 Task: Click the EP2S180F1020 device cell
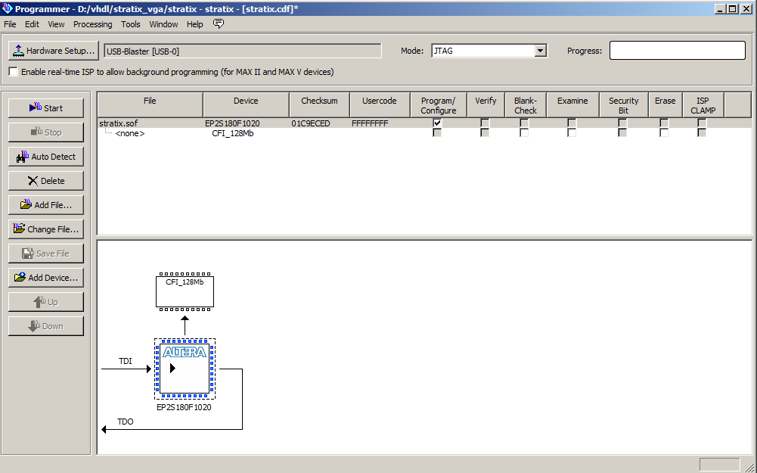pyautogui.click(x=232, y=123)
